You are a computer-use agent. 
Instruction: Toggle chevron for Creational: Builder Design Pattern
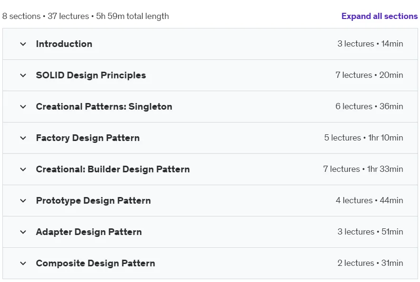click(x=23, y=169)
